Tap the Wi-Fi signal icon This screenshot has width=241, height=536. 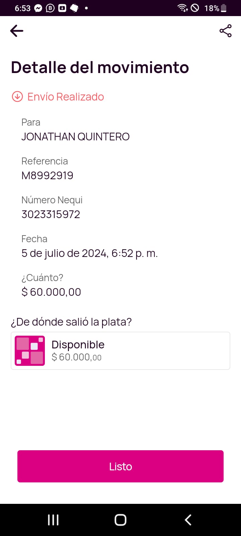point(182,8)
